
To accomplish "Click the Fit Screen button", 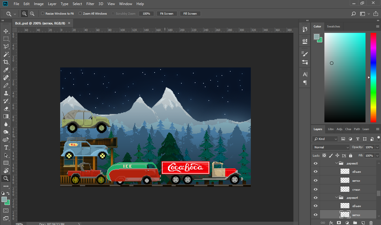I will pos(167,14).
